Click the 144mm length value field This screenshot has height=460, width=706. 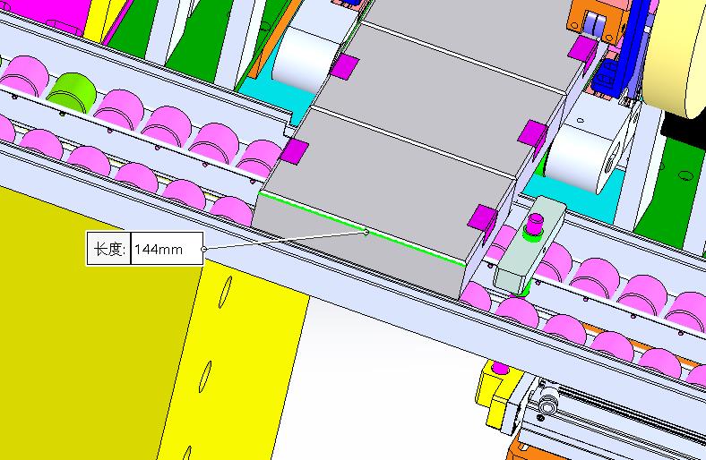point(167,249)
